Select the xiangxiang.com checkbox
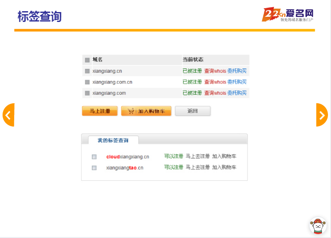 tap(87, 93)
